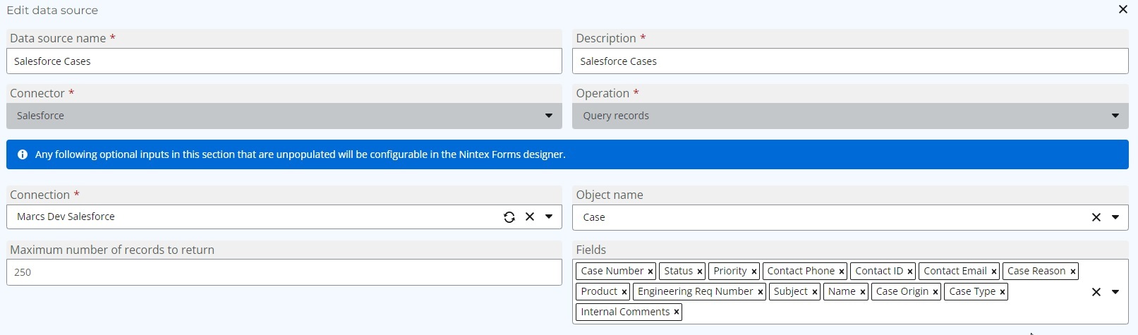This screenshot has width=1138, height=335.
Task: Click the Object name label
Action: pyautogui.click(x=610, y=195)
